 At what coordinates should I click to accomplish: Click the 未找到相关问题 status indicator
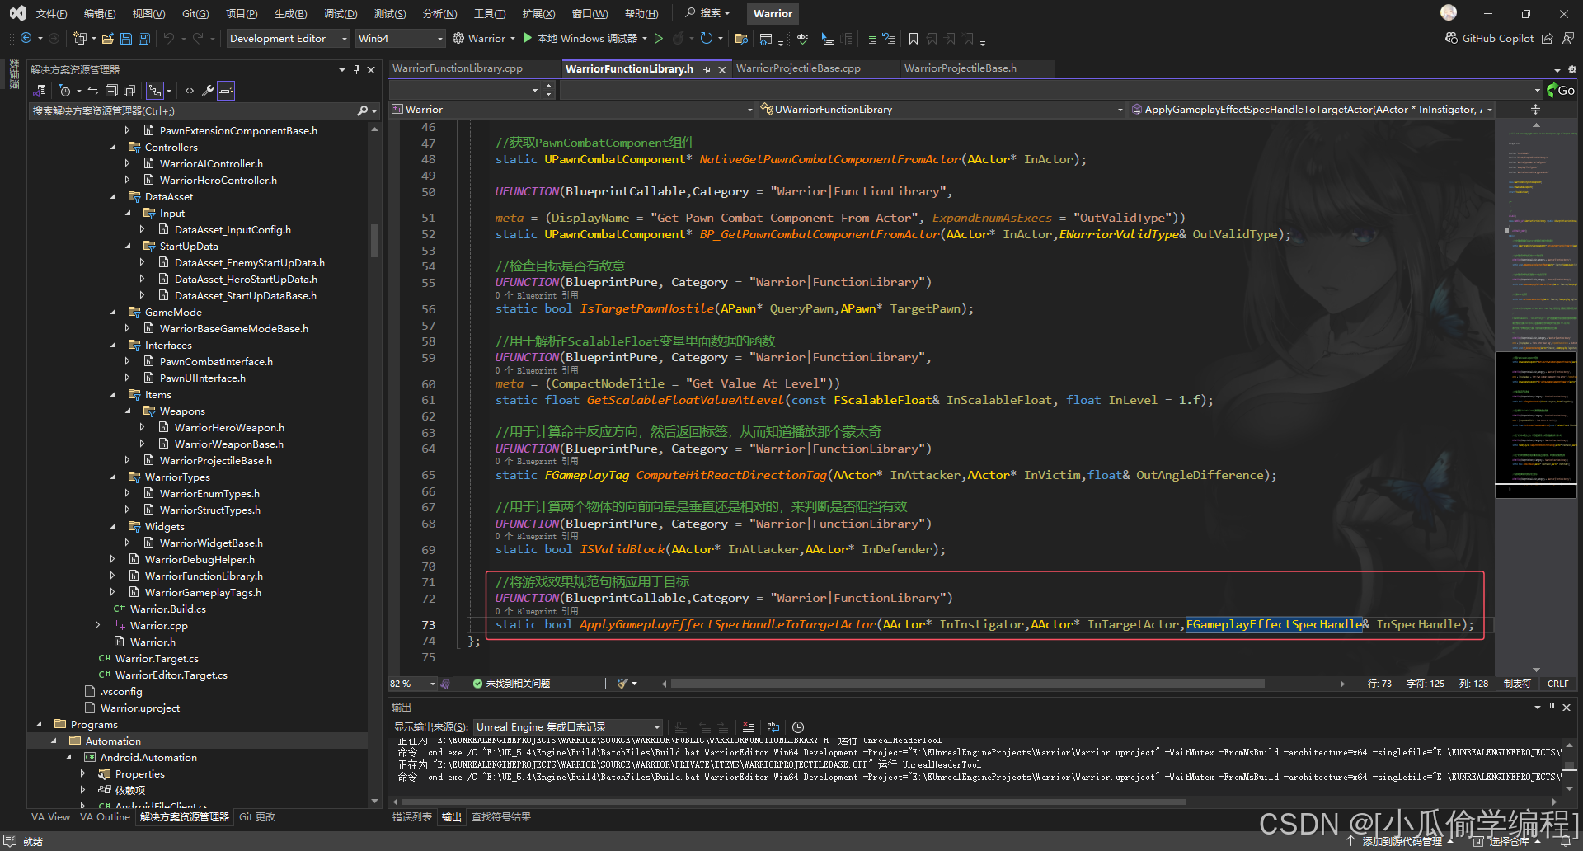coord(511,684)
